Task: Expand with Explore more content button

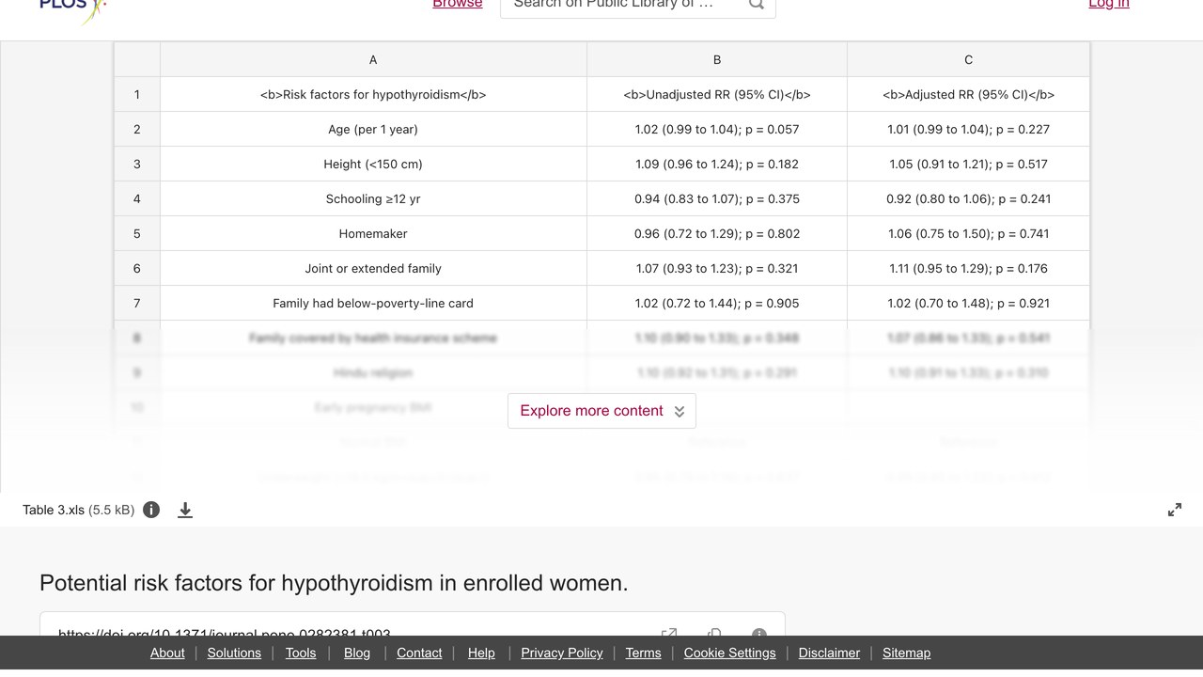Action: point(601,411)
